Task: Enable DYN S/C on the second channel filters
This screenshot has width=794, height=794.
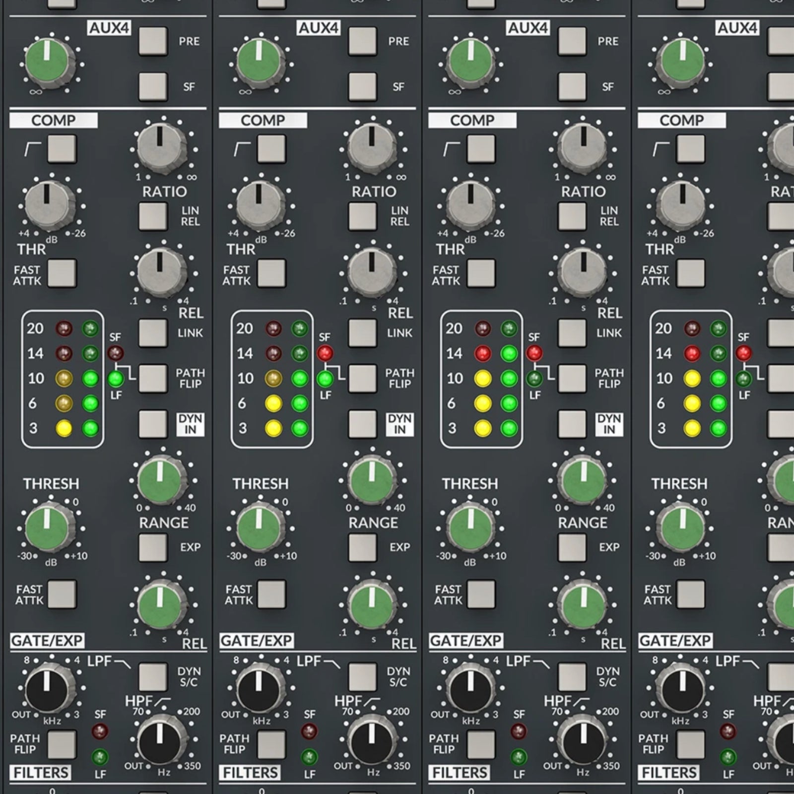Action: [362, 676]
